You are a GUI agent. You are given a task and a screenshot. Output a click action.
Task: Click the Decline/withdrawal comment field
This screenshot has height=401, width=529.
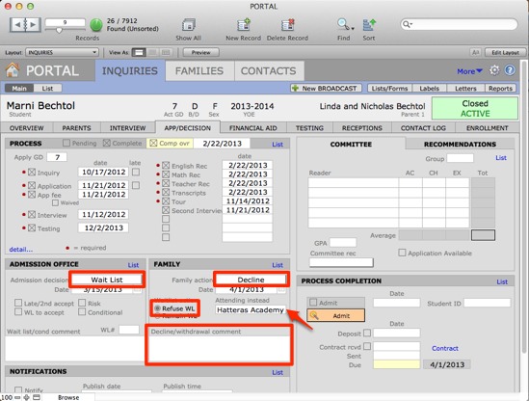coord(219,348)
